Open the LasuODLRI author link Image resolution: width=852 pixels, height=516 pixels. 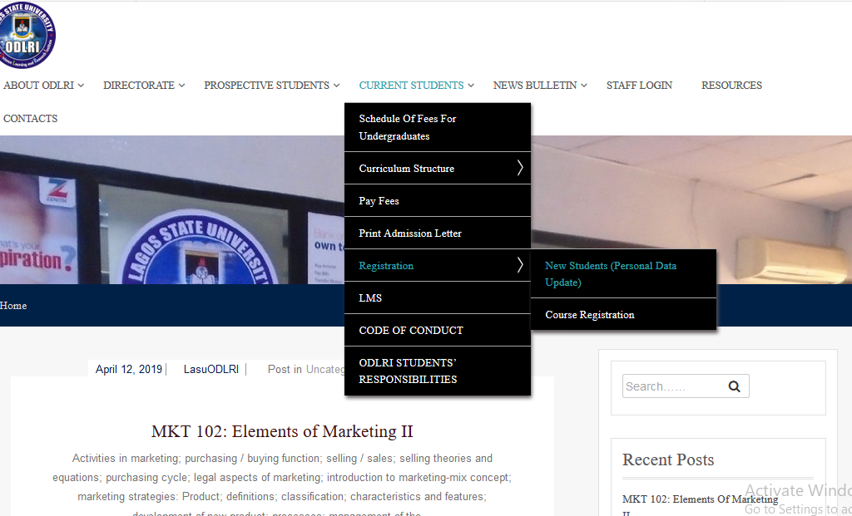pyautogui.click(x=211, y=370)
